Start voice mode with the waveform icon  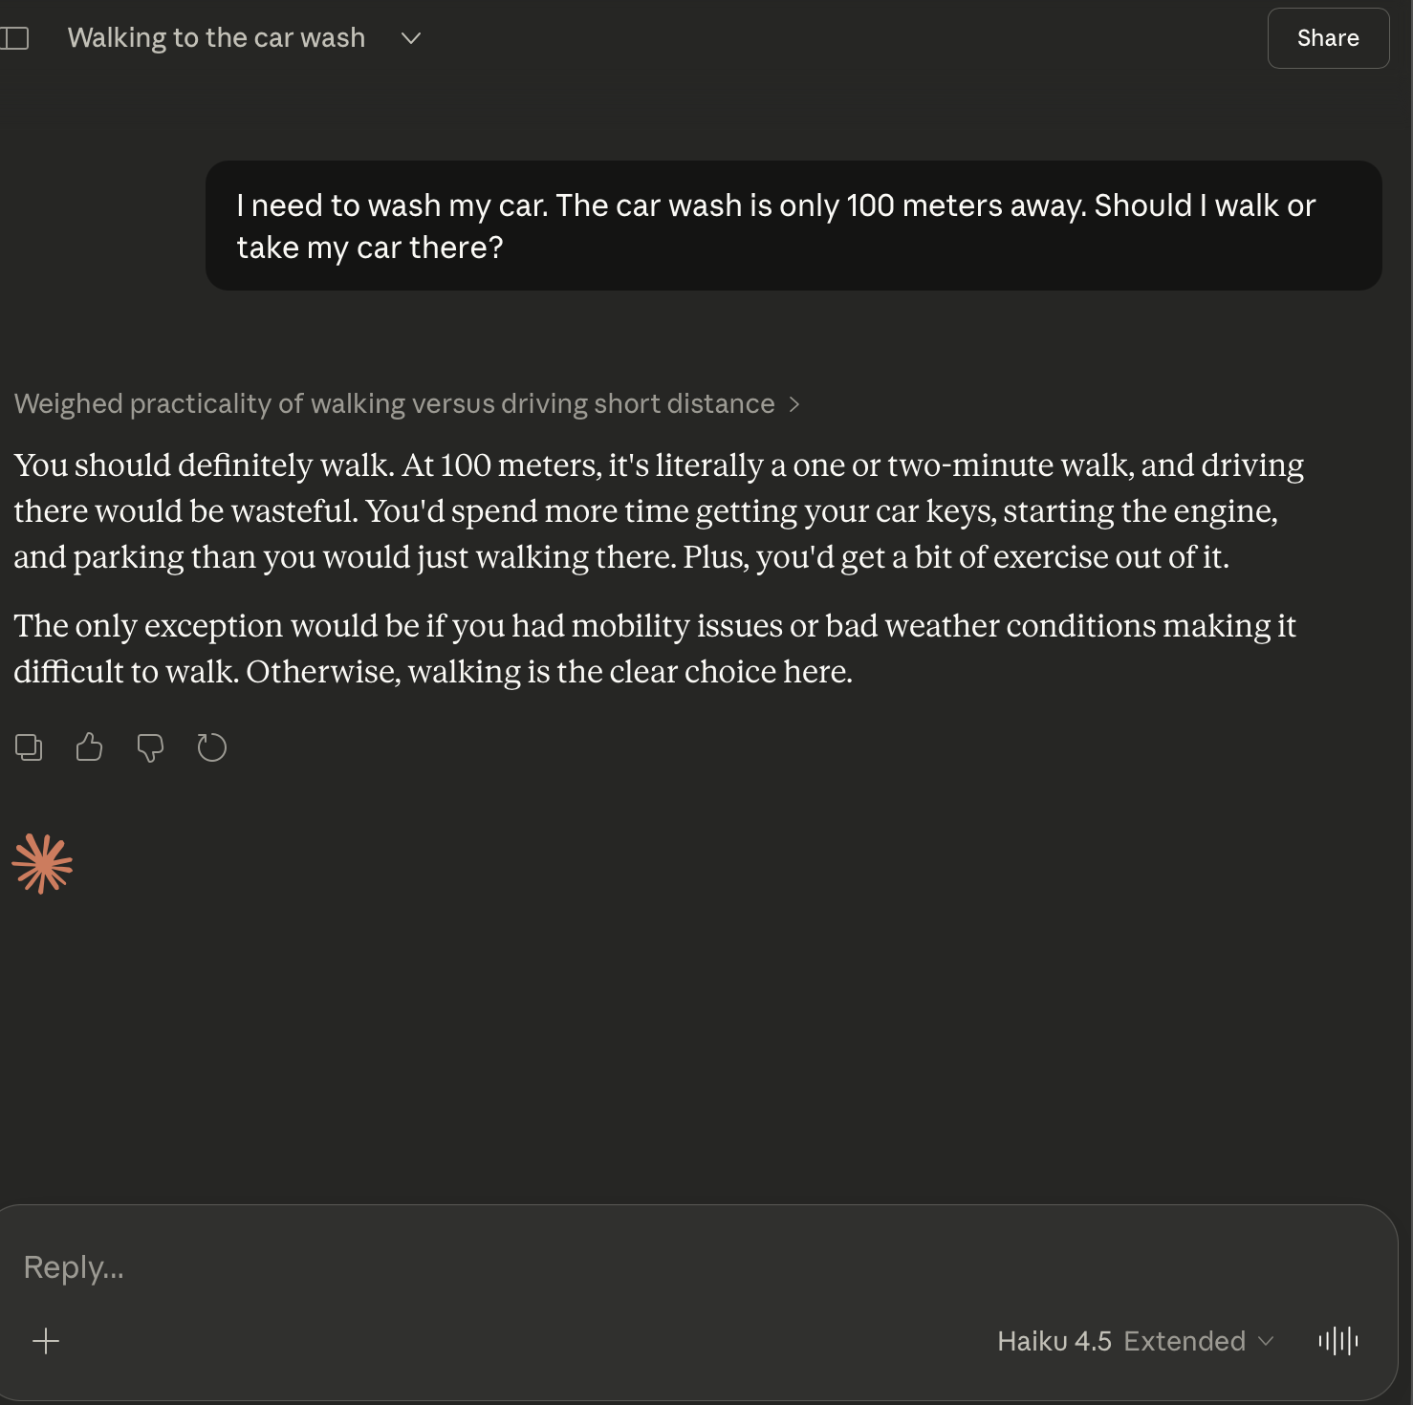tap(1337, 1341)
